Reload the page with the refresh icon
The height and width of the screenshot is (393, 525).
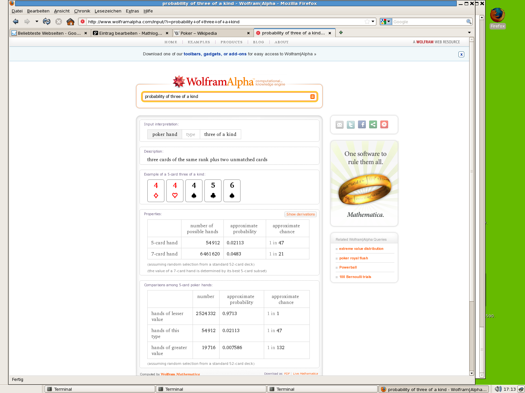[x=47, y=22]
